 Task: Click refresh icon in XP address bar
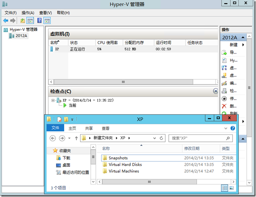pos(161,138)
